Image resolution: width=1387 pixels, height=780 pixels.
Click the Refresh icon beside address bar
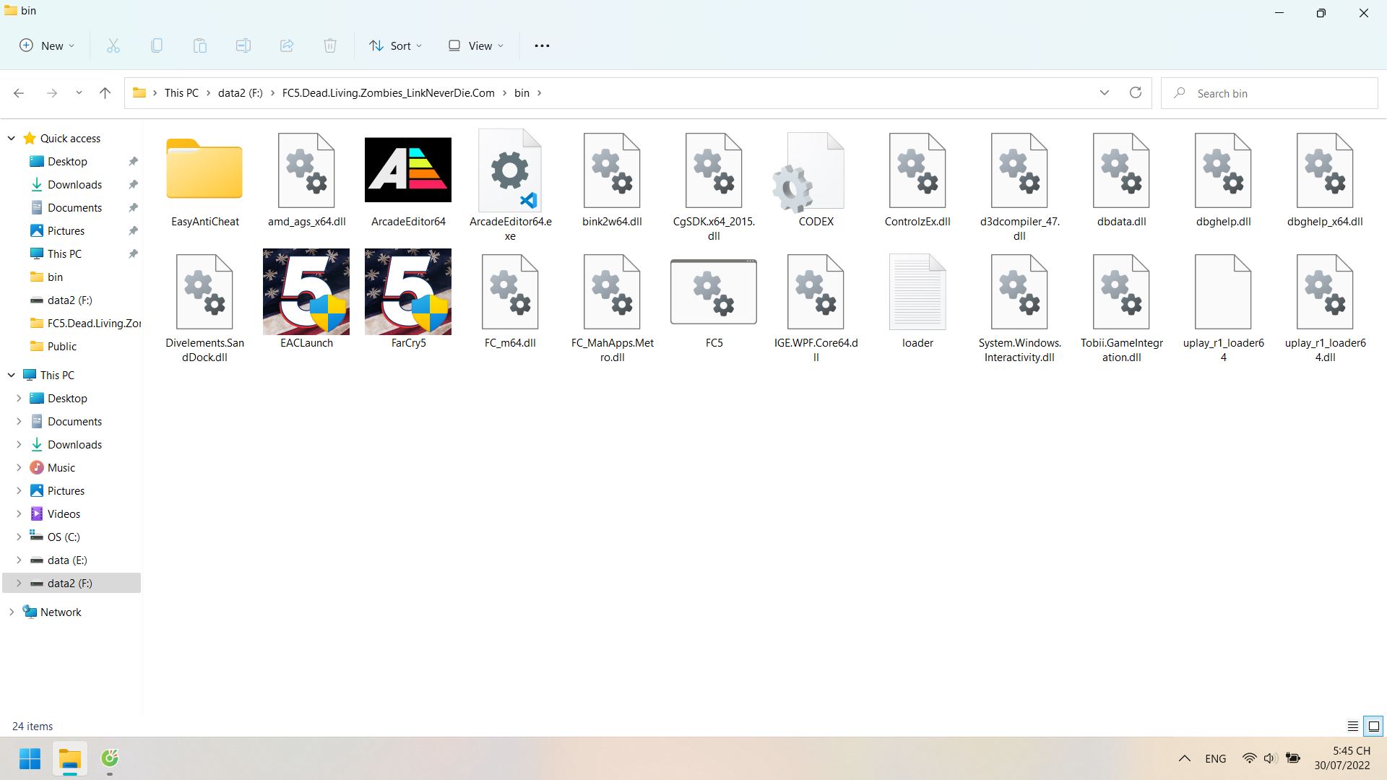click(1136, 92)
